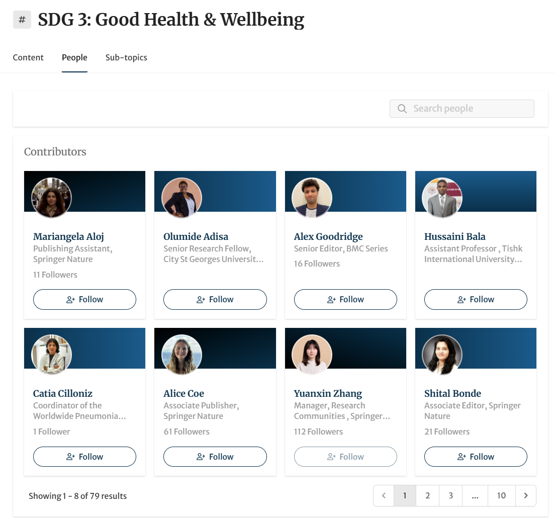Click the search magnifier icon

pos(402,109)
